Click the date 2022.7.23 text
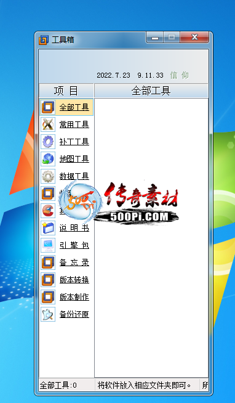The image size is (235, 403). 113,75
